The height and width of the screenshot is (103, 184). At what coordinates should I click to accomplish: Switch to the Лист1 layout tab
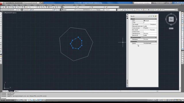click(16, 91)
